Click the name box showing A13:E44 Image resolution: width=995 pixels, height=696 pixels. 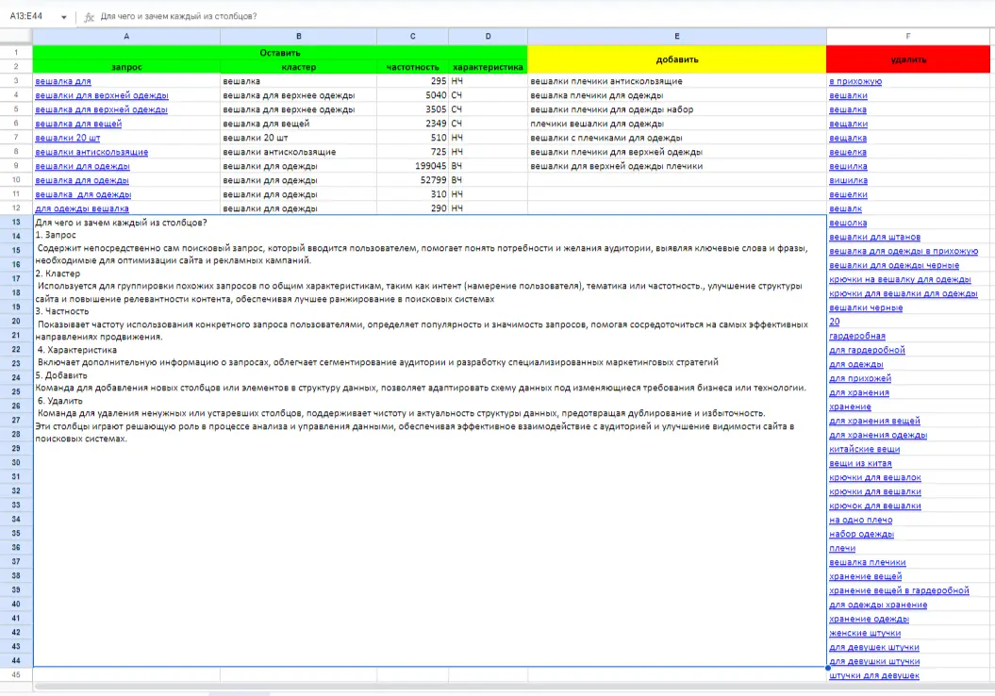tap(28, 17)
